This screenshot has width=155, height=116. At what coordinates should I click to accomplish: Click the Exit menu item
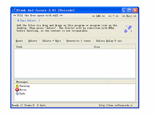pos(129,16)
